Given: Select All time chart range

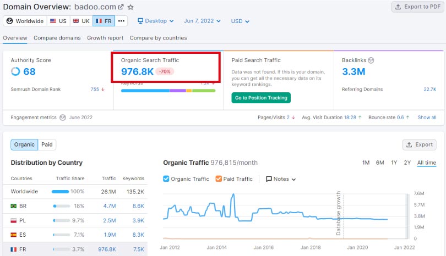Looking at the screenshot, I should (426, 163).
